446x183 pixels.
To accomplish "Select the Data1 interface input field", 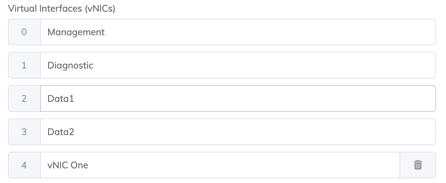I will click(238, 98).
